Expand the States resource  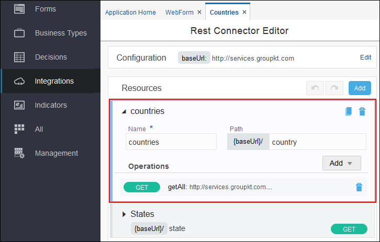[x=124, y=214]
